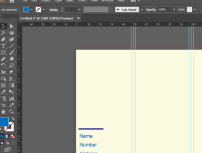Open the stroke weight dropdown
Viewport: 202px width, 153px height.
point(79,10)
